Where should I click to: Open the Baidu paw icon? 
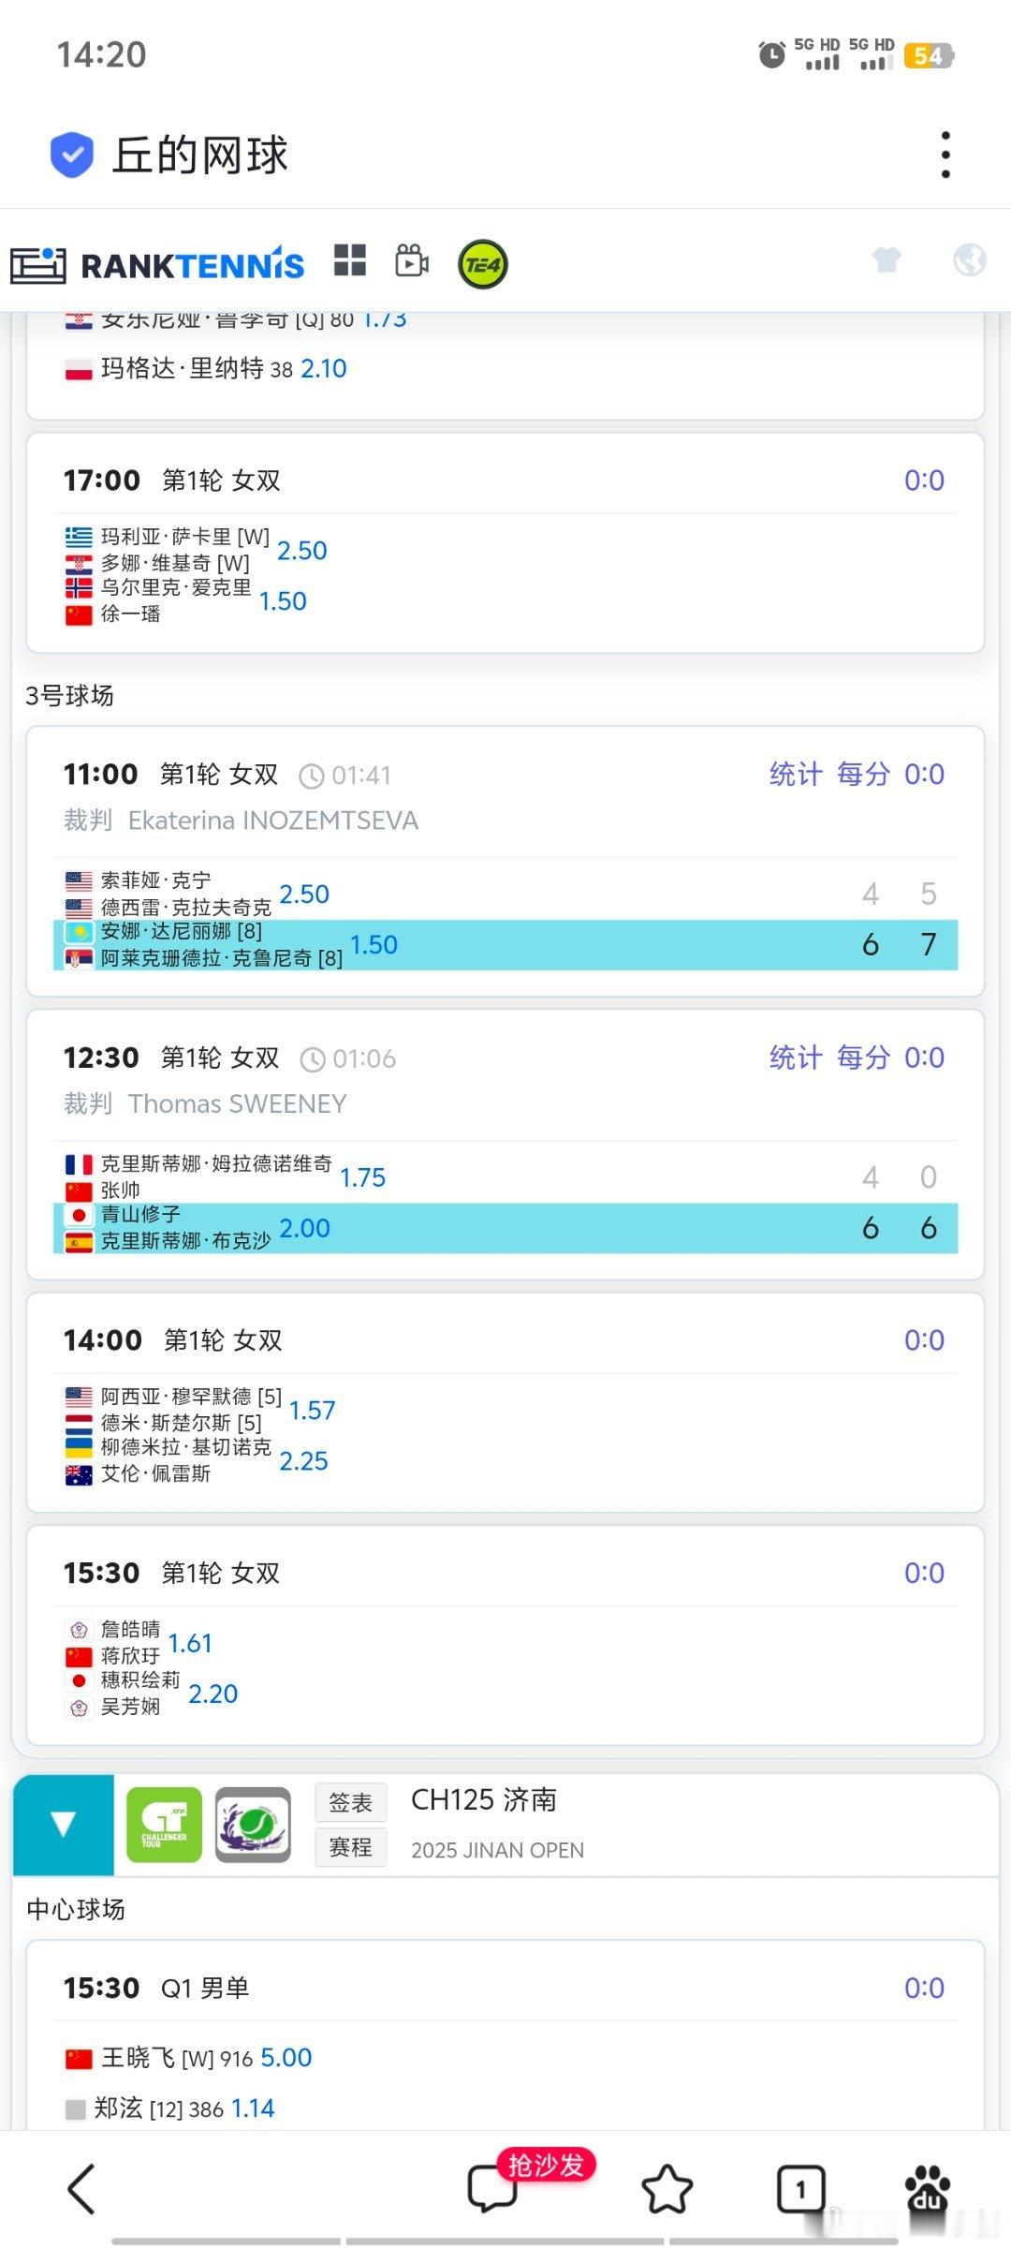click(x=927, y=2189)
